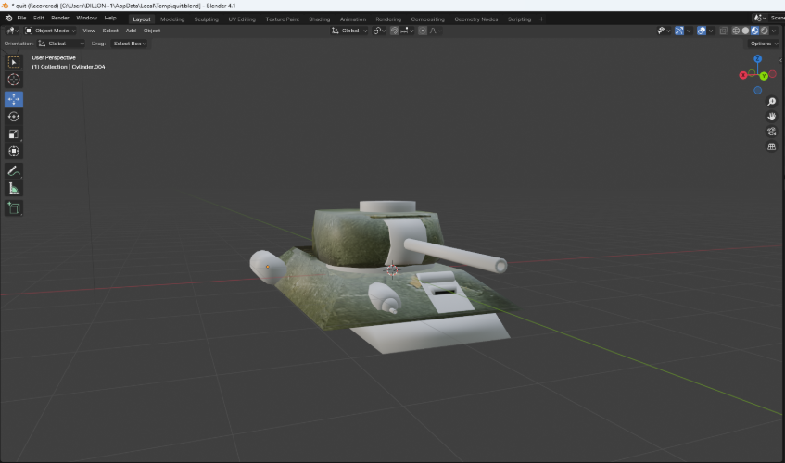Open the Help menu
Viewport: 785px width, 463px height.
point(110,18)
